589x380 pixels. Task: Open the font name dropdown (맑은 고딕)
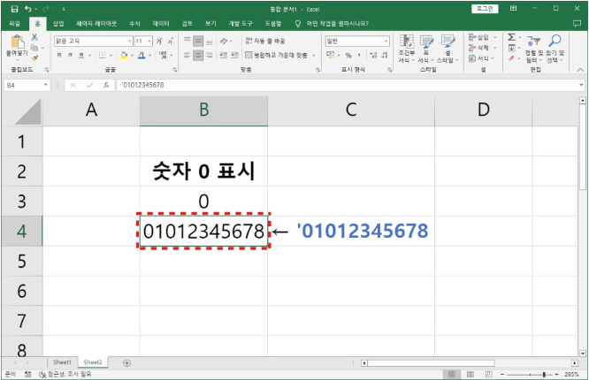click(x=127, y=41)
